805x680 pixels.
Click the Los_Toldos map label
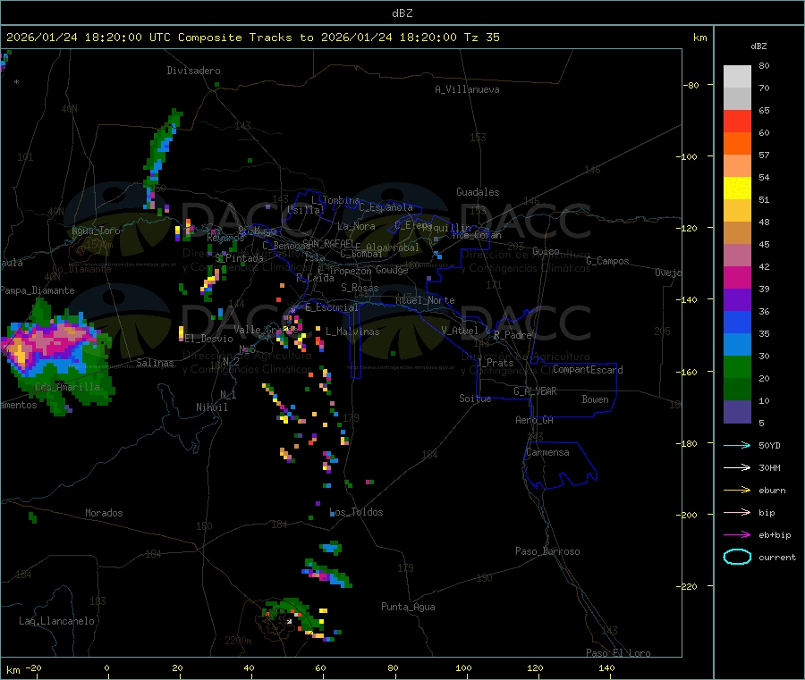356,512
